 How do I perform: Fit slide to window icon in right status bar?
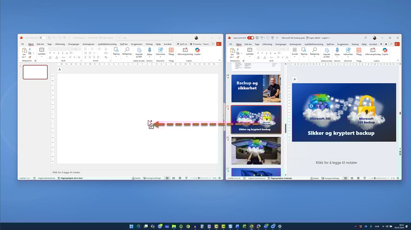[398, 178]
